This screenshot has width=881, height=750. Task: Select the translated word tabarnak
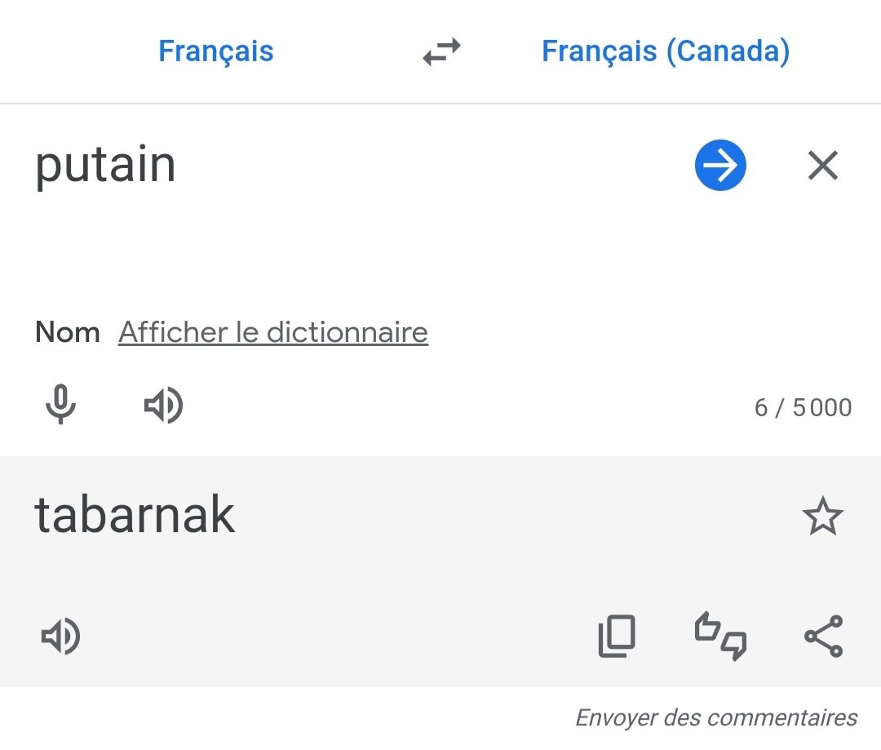click(x=135, y=514)
